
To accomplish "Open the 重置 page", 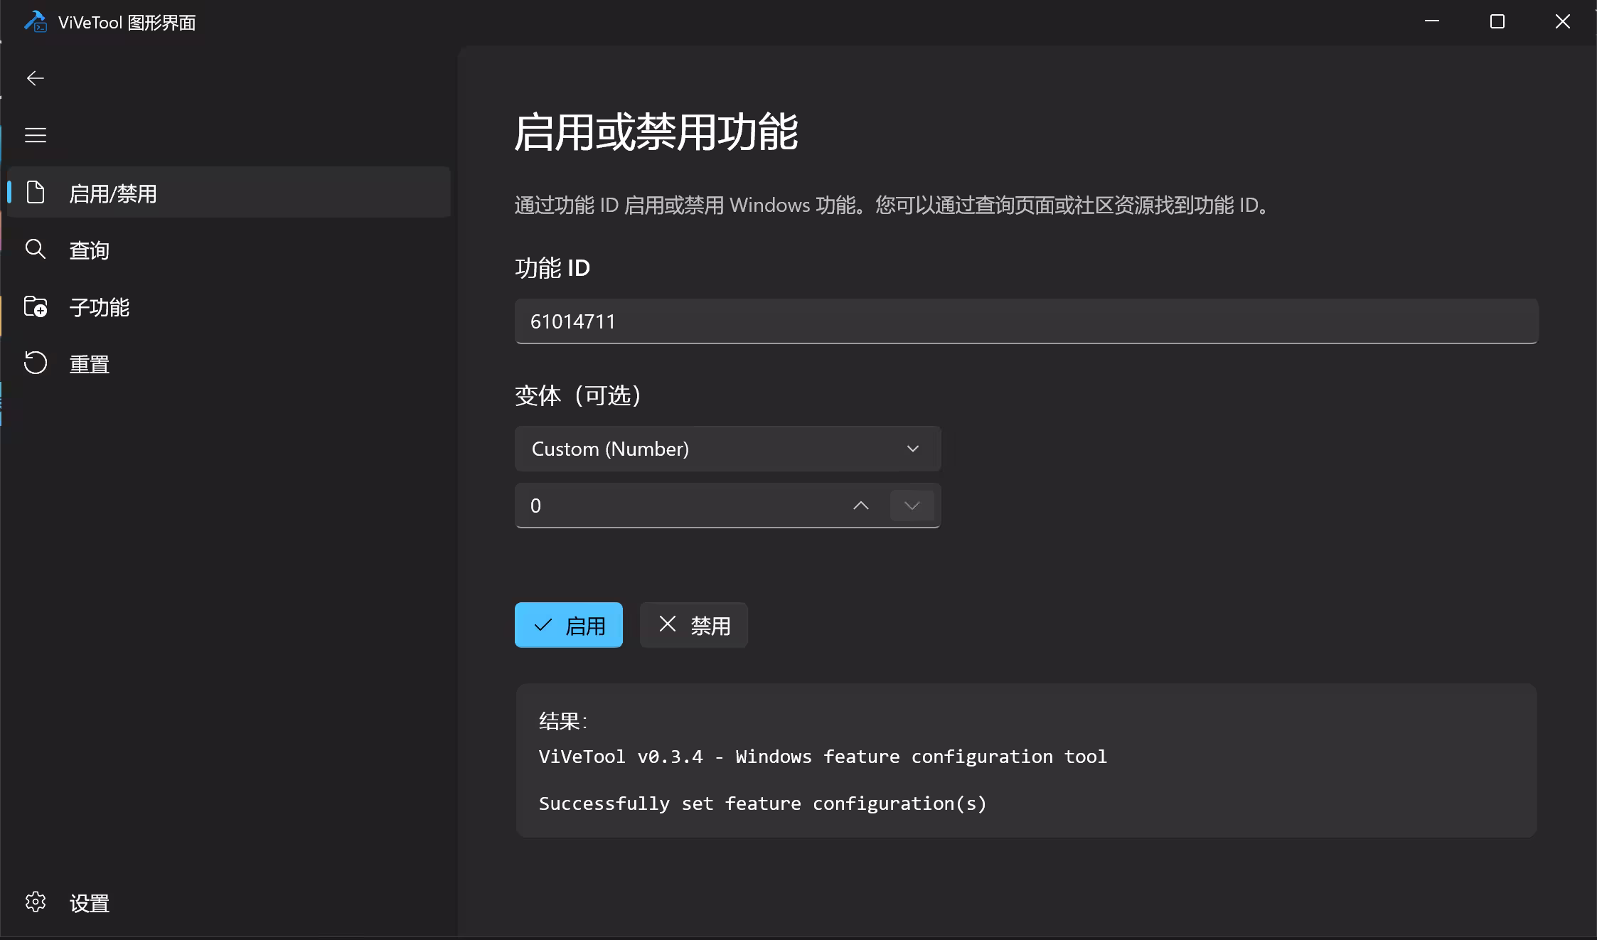I will click(x=229, y=363).
